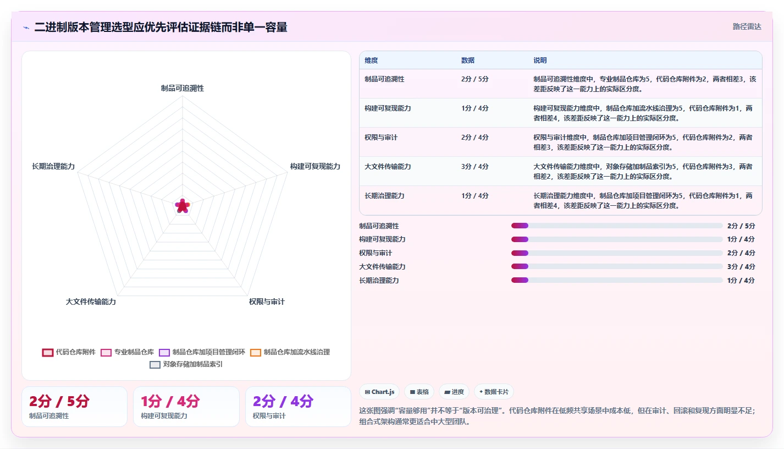Click the 路径雷达 label in header
The height and width of the screenshot is (449, 784).
pos(747,26)
